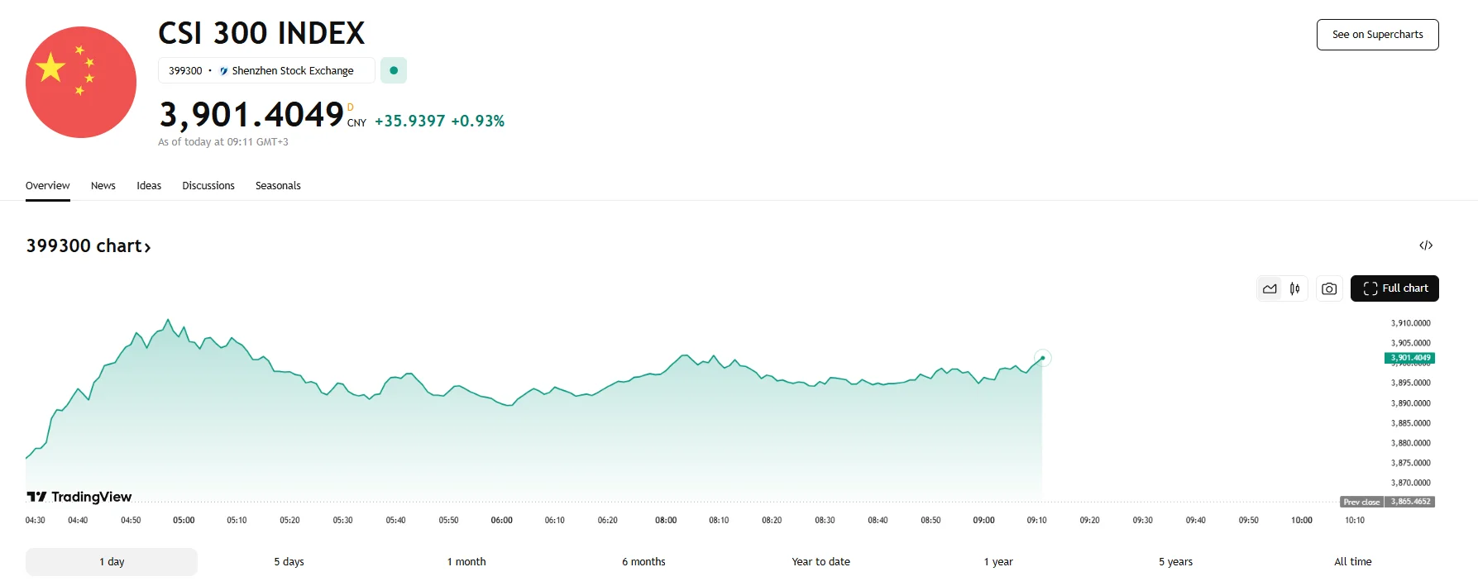Open the embed code icon
Image resolution: width=1478 pixels, height=586 pixels.
click(1426, 245)
